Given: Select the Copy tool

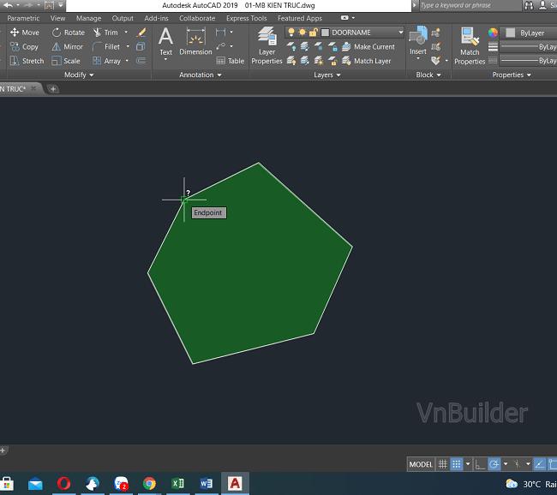Looking at the screenshot, I should (24, 46).
